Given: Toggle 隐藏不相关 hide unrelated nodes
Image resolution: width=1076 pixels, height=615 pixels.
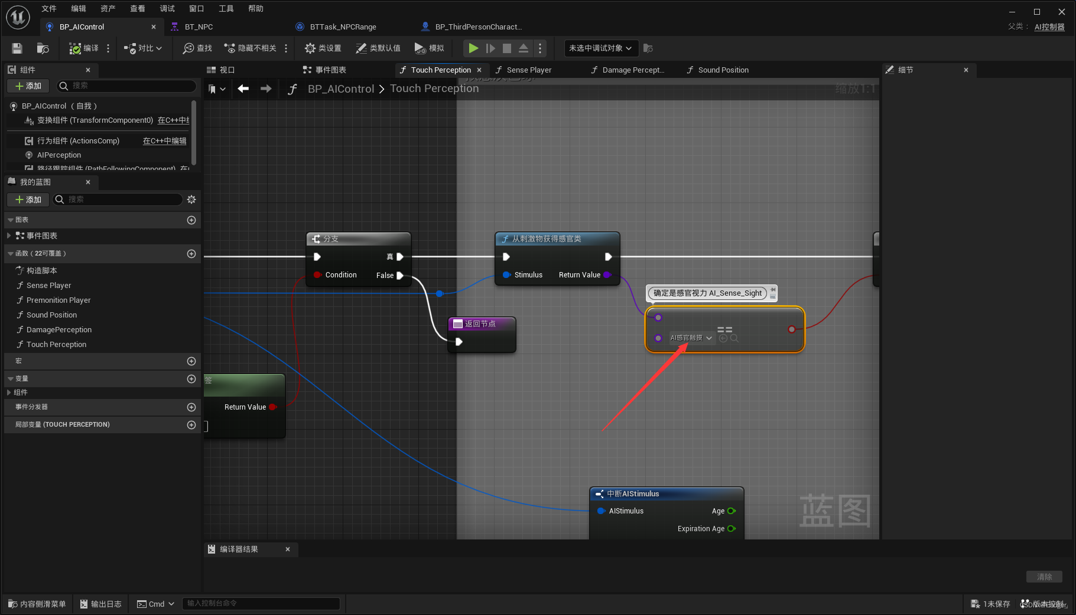Looking at the screenshot, I should [x=250, y=48].
